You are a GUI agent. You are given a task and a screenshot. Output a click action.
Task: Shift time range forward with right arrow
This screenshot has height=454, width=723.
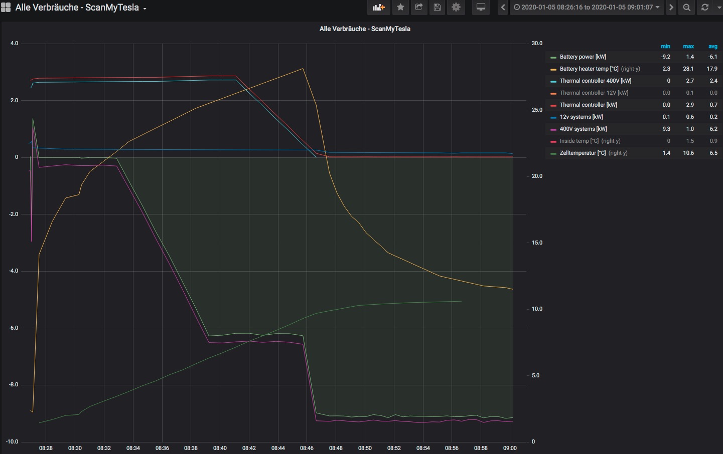point(671,8)
